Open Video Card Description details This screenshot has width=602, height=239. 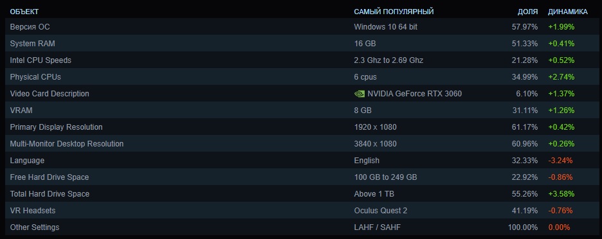point(301,94)
